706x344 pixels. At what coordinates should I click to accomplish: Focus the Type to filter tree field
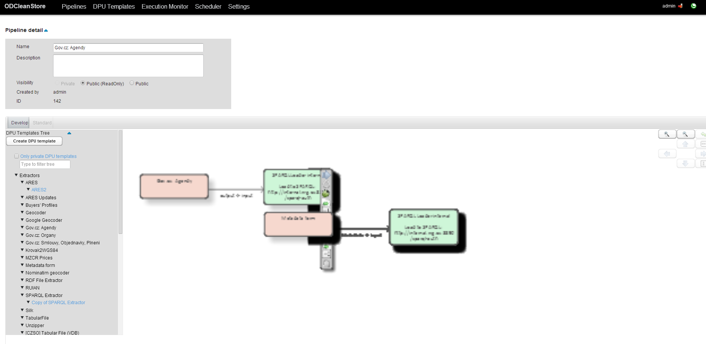tap(45, 164)
